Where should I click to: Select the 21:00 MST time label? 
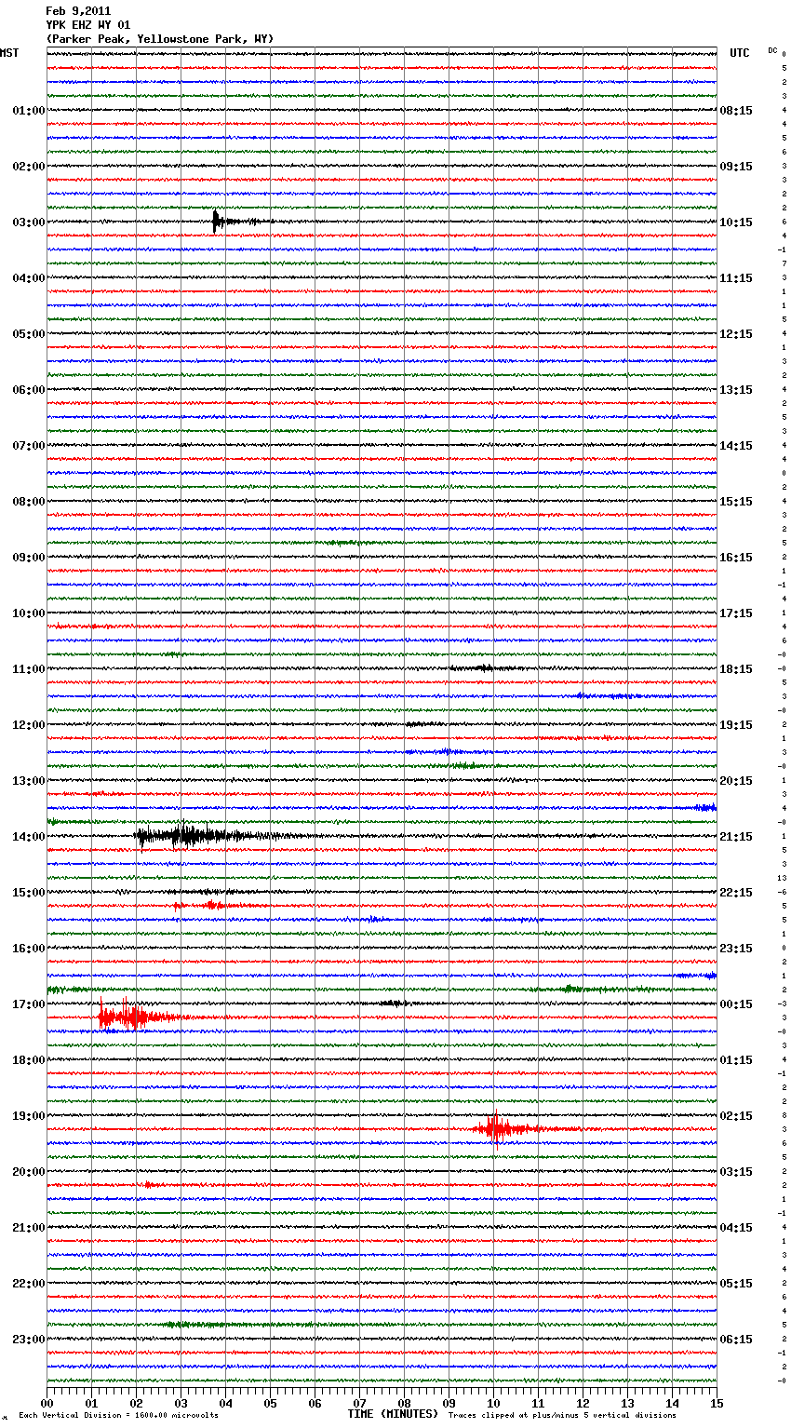pyautogui.click(x=29, y=1228)
